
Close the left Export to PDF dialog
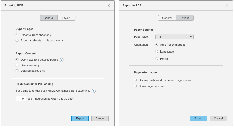[109, 5]
